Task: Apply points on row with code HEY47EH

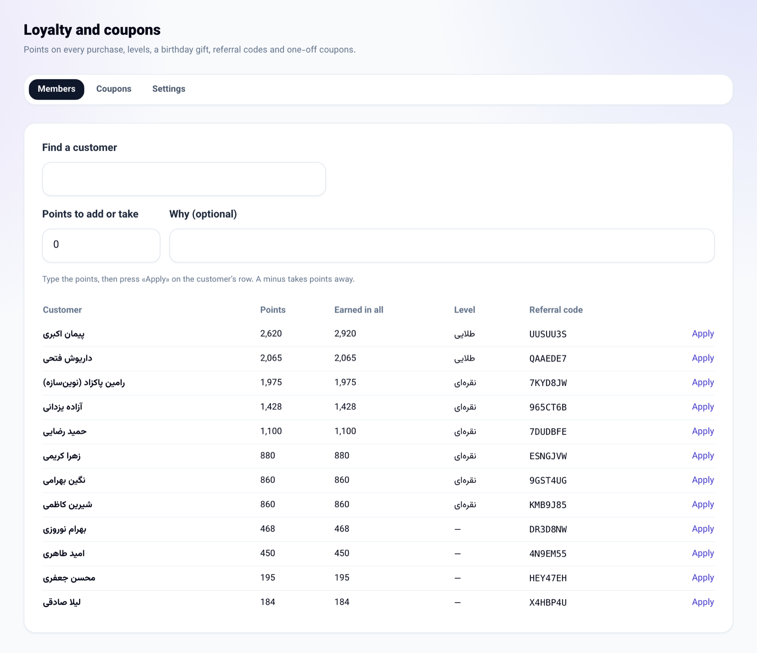Action: (703, 578)
